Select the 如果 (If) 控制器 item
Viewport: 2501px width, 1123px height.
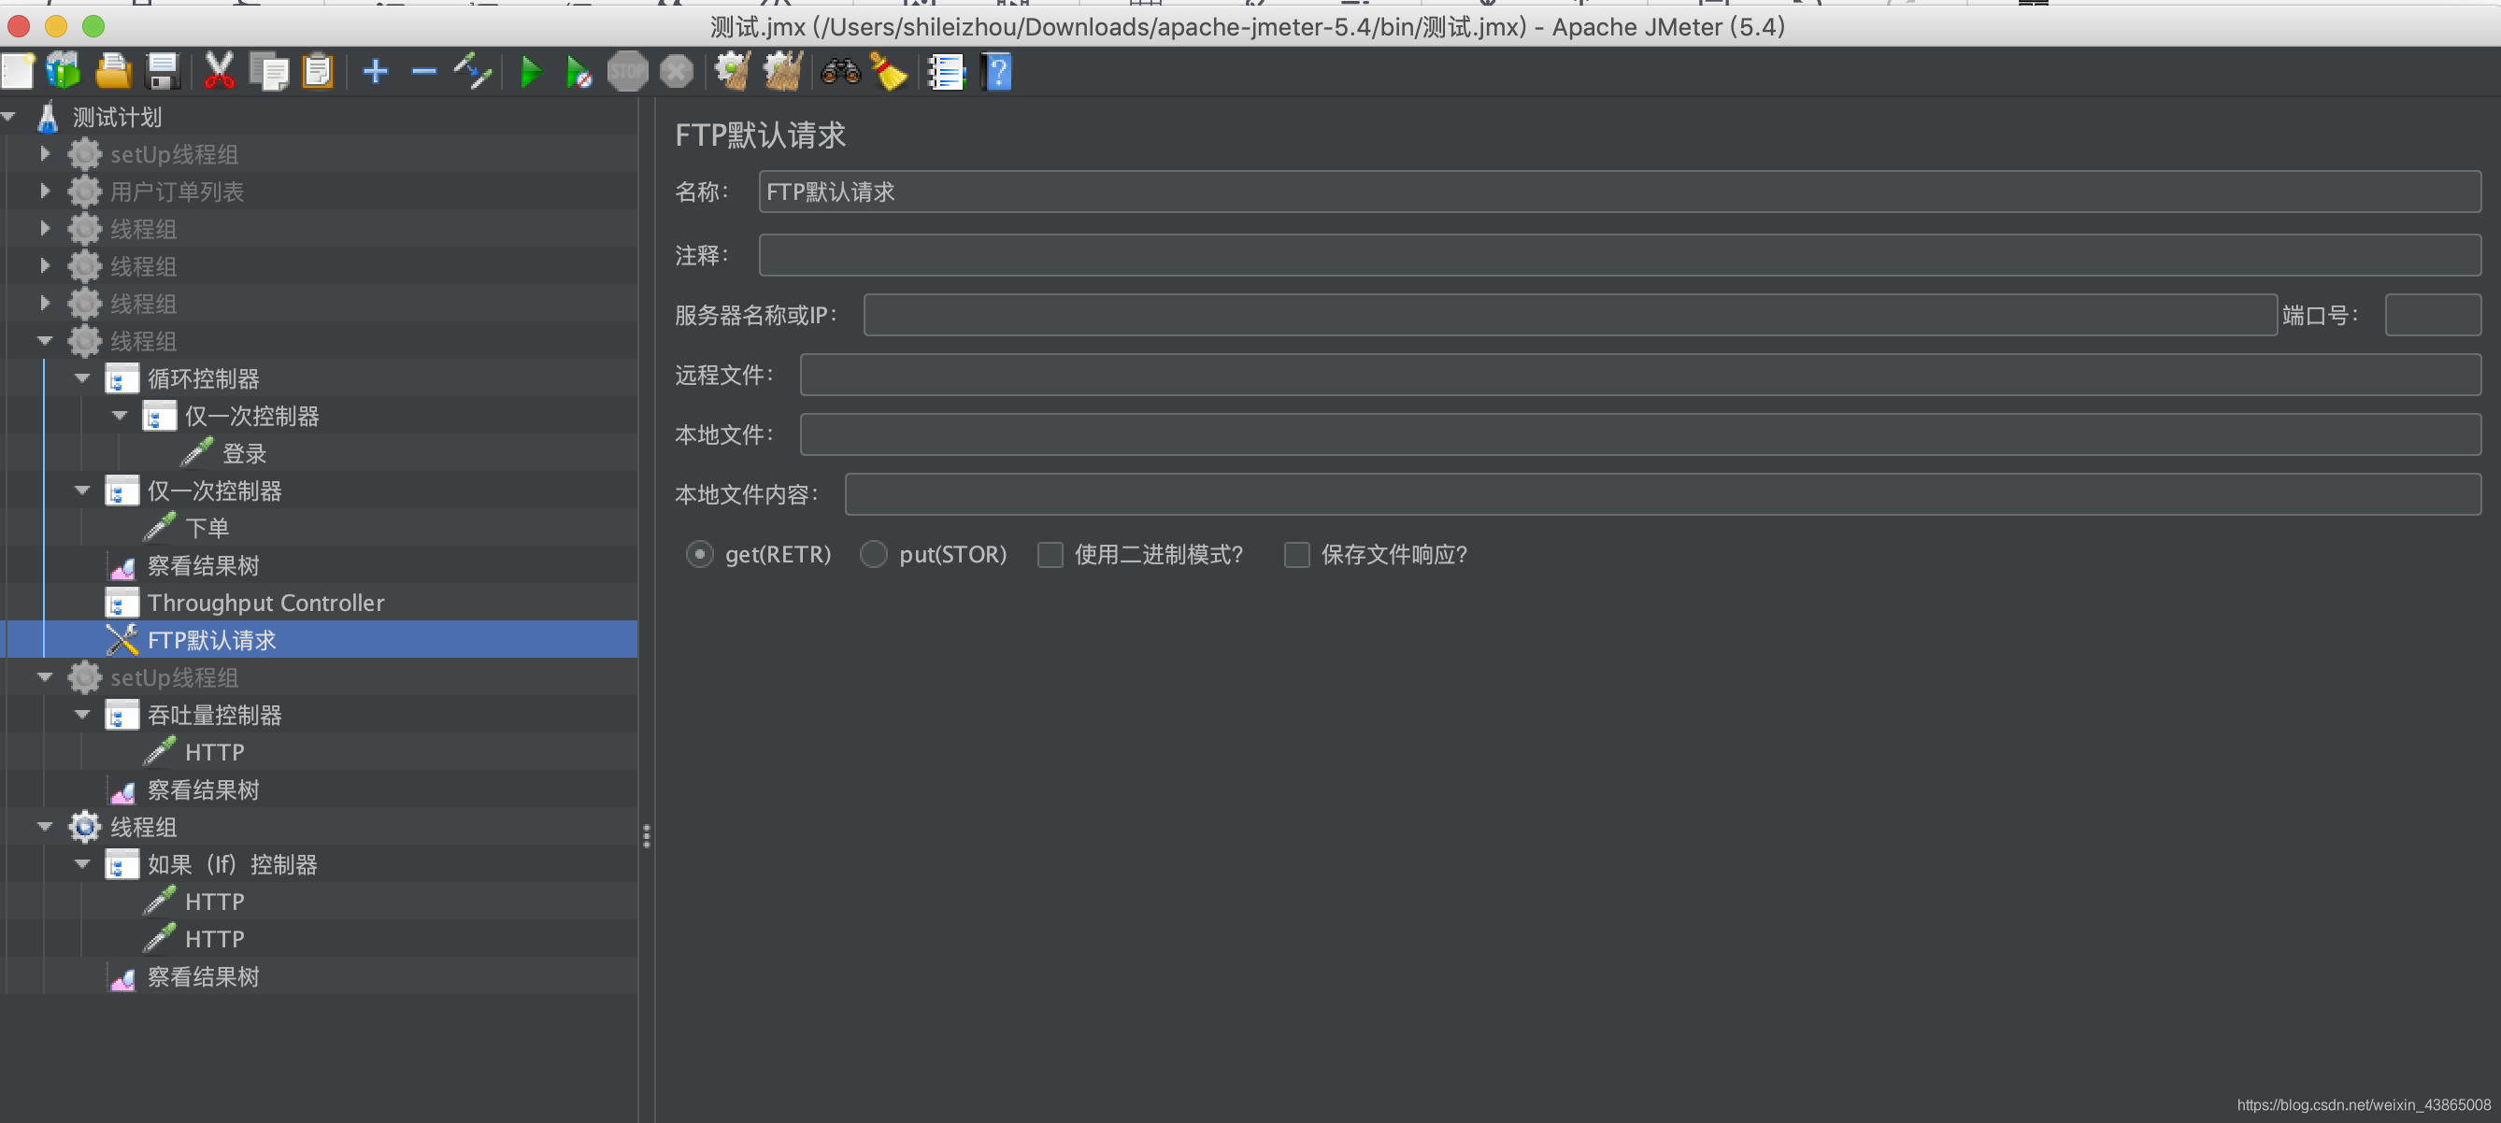232,865
